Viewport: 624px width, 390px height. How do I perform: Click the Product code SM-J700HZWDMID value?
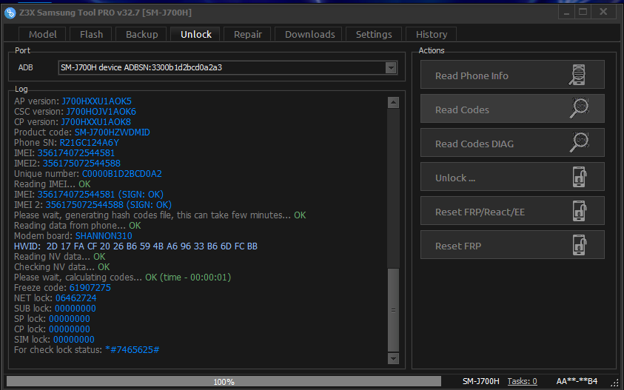[113, 132]
